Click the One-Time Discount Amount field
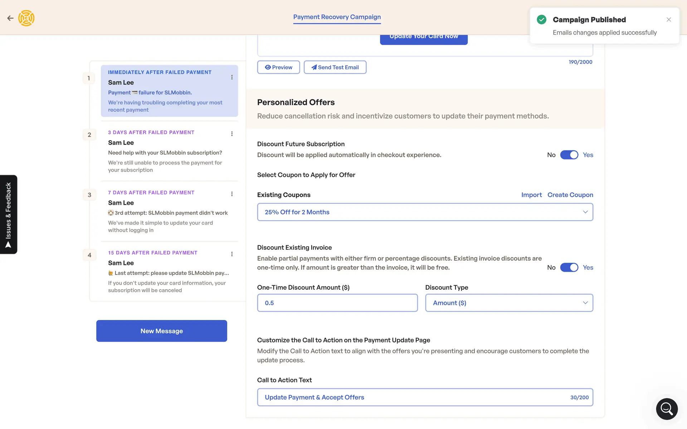 337,303
